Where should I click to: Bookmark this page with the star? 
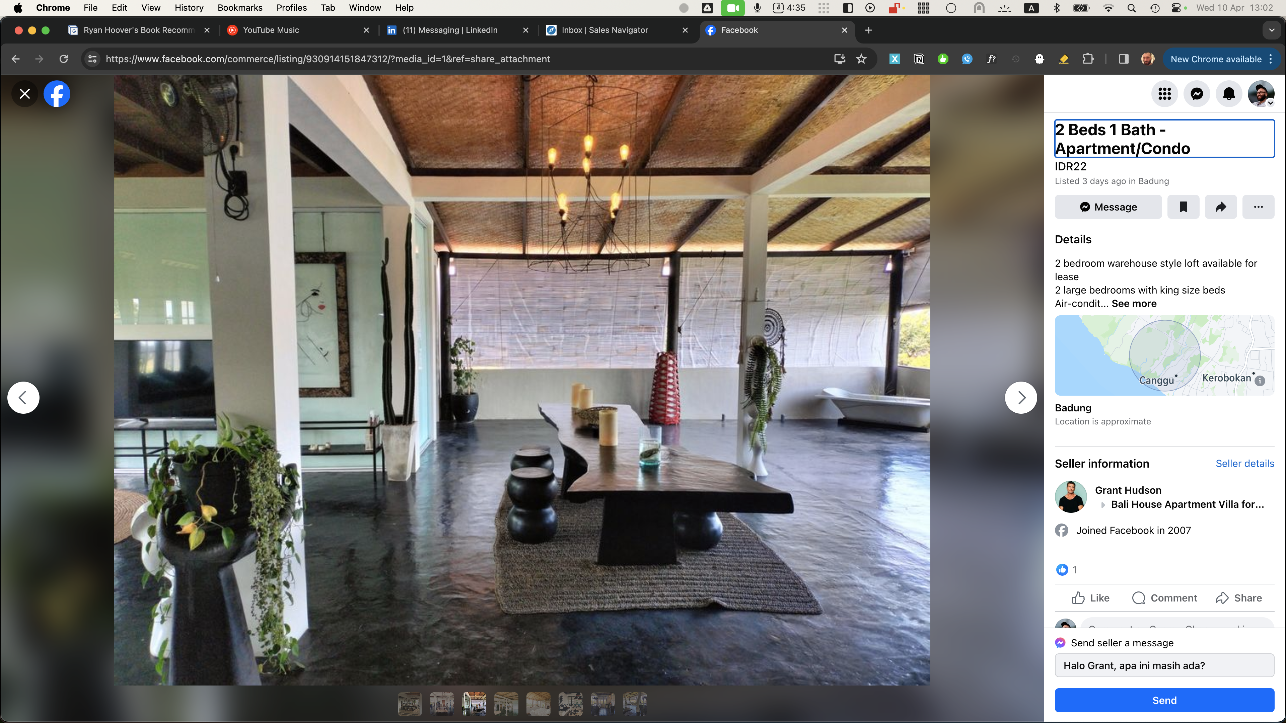(x=861, y=59)
